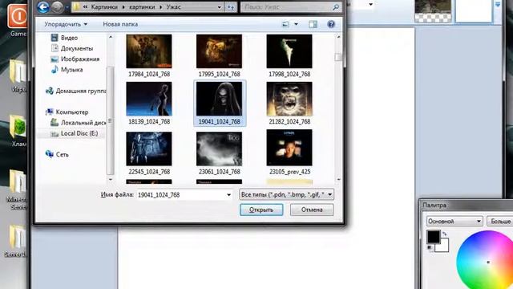Expand the views options arrow
The height and width of the screenshot is (289, 513).
click(x=296, y=24)
